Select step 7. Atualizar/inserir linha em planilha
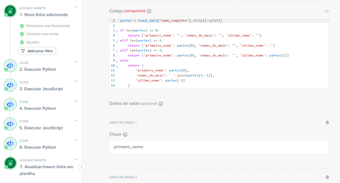340x183 pixels. point(46,170)
